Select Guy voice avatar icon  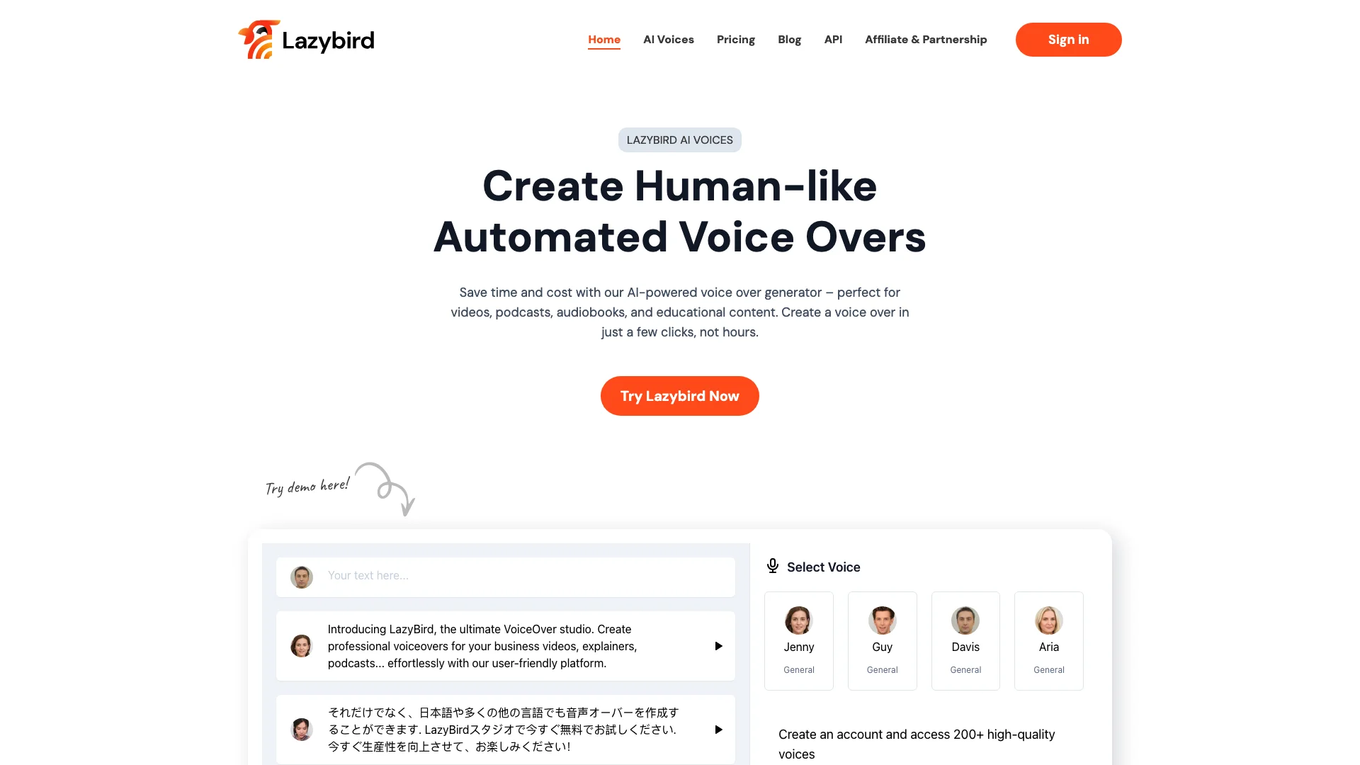tap(882, 619)
